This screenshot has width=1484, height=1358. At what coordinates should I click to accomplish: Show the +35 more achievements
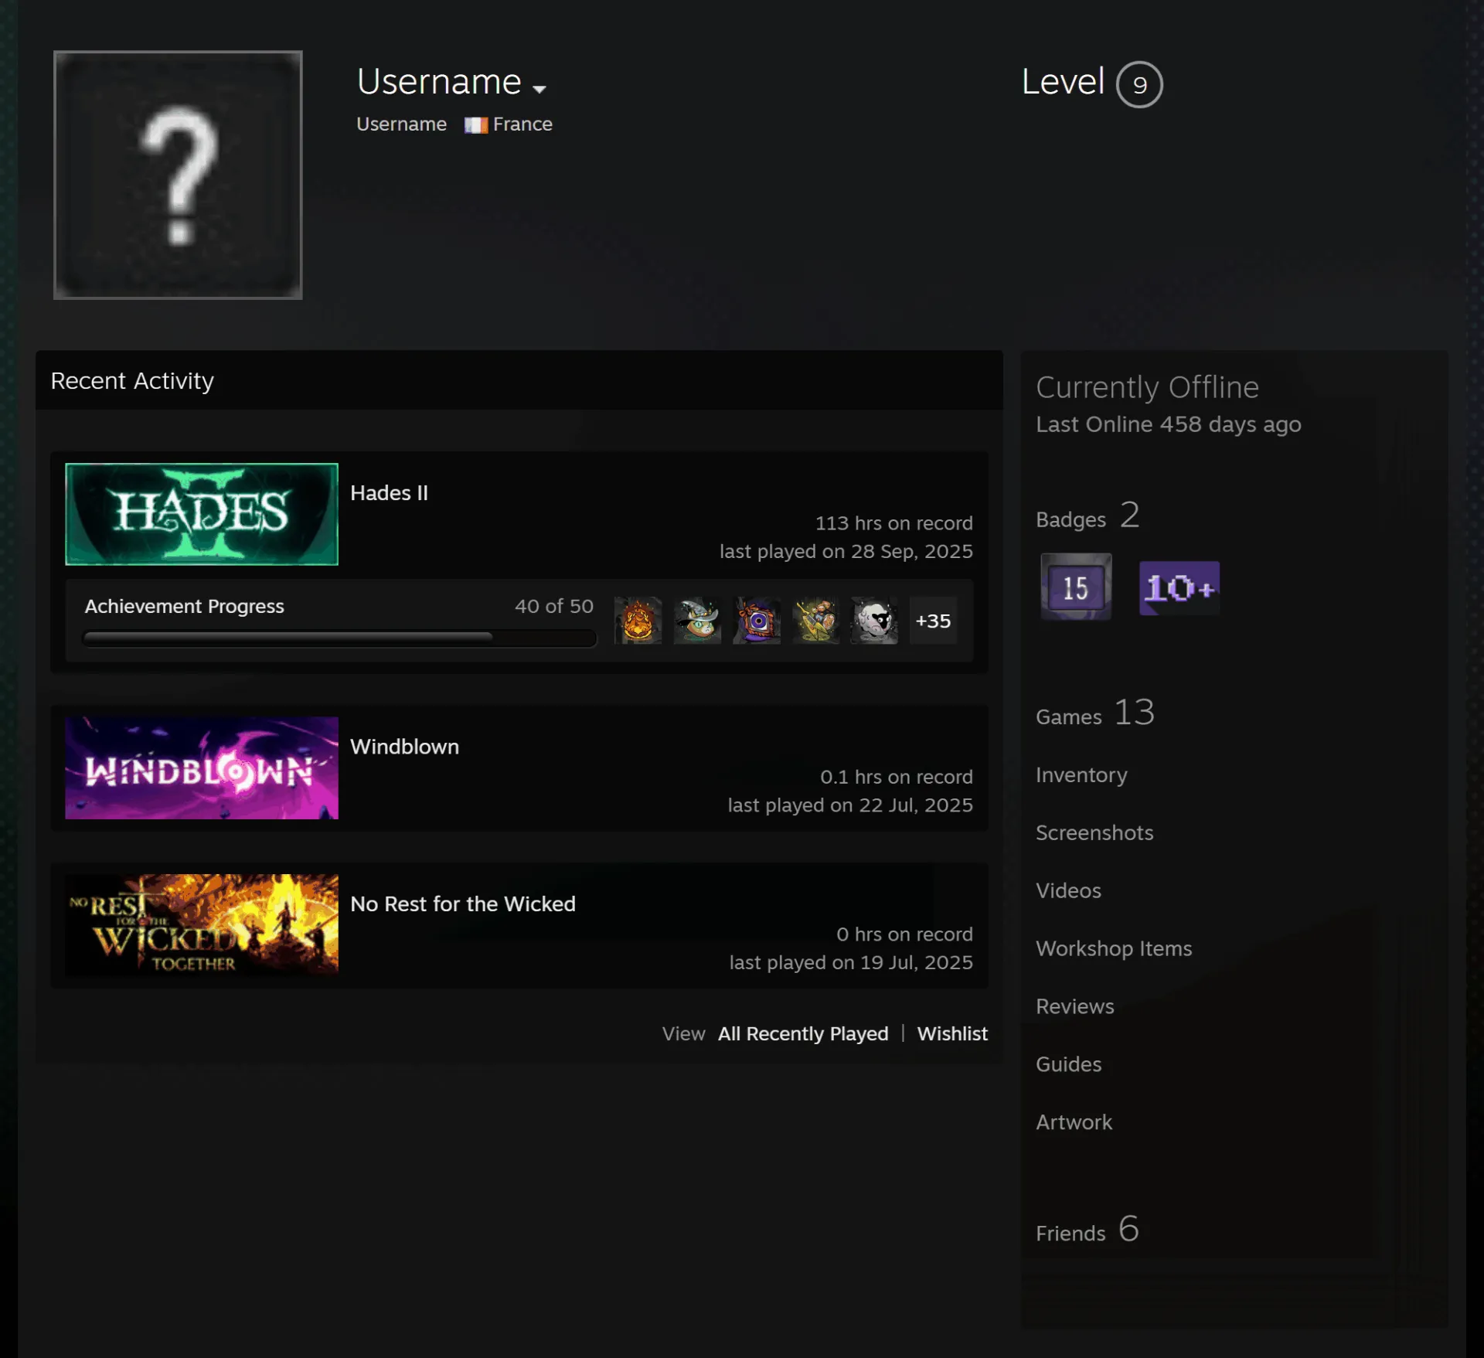pyautogui.click(x=933, y=621)
